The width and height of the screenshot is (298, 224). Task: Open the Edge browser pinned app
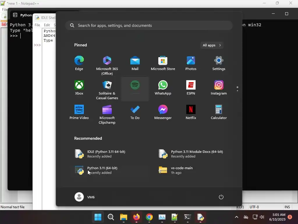click(79, 63)
